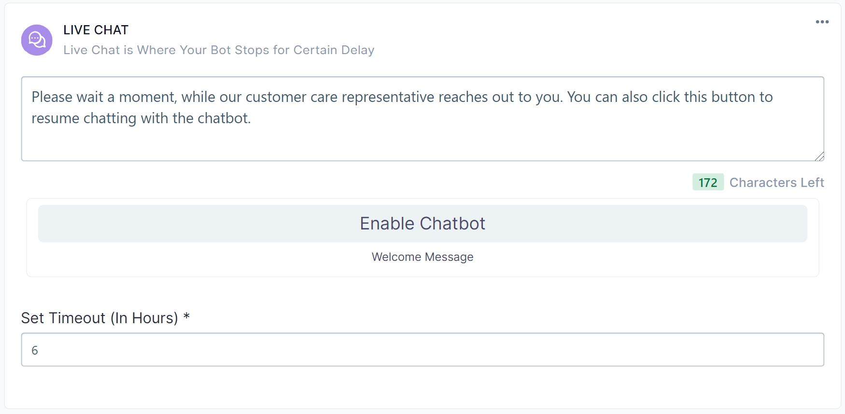Viewport: 845px width, 414px height.
Task: Click the green 172 character counter badge
Action: (x=707, y=182)
